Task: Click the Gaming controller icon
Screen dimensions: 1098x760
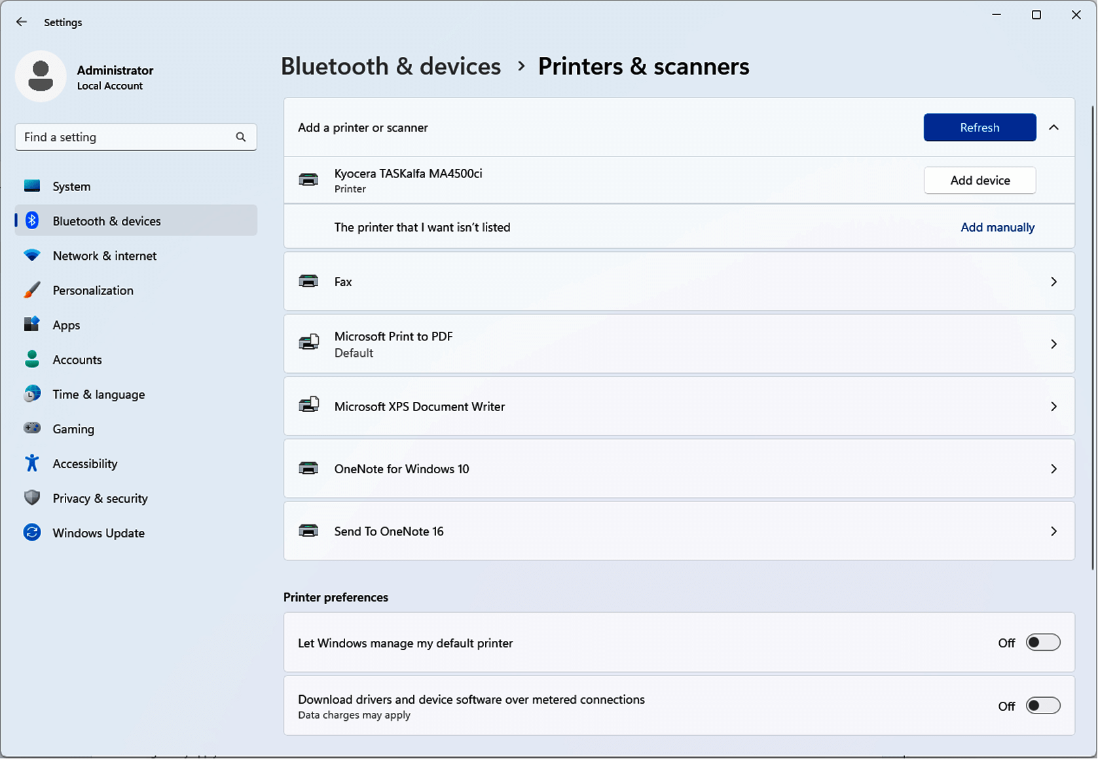Action: (32, 428)
